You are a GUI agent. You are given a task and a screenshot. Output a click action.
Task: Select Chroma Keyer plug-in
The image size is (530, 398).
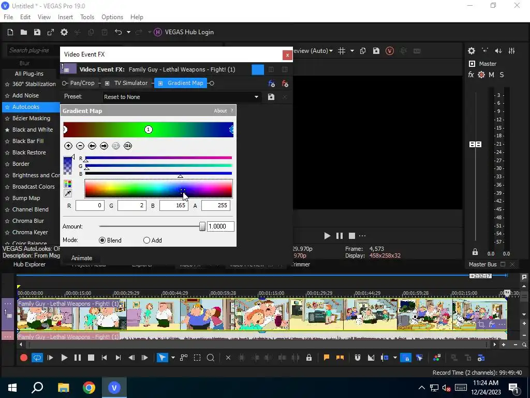[30, 232]
